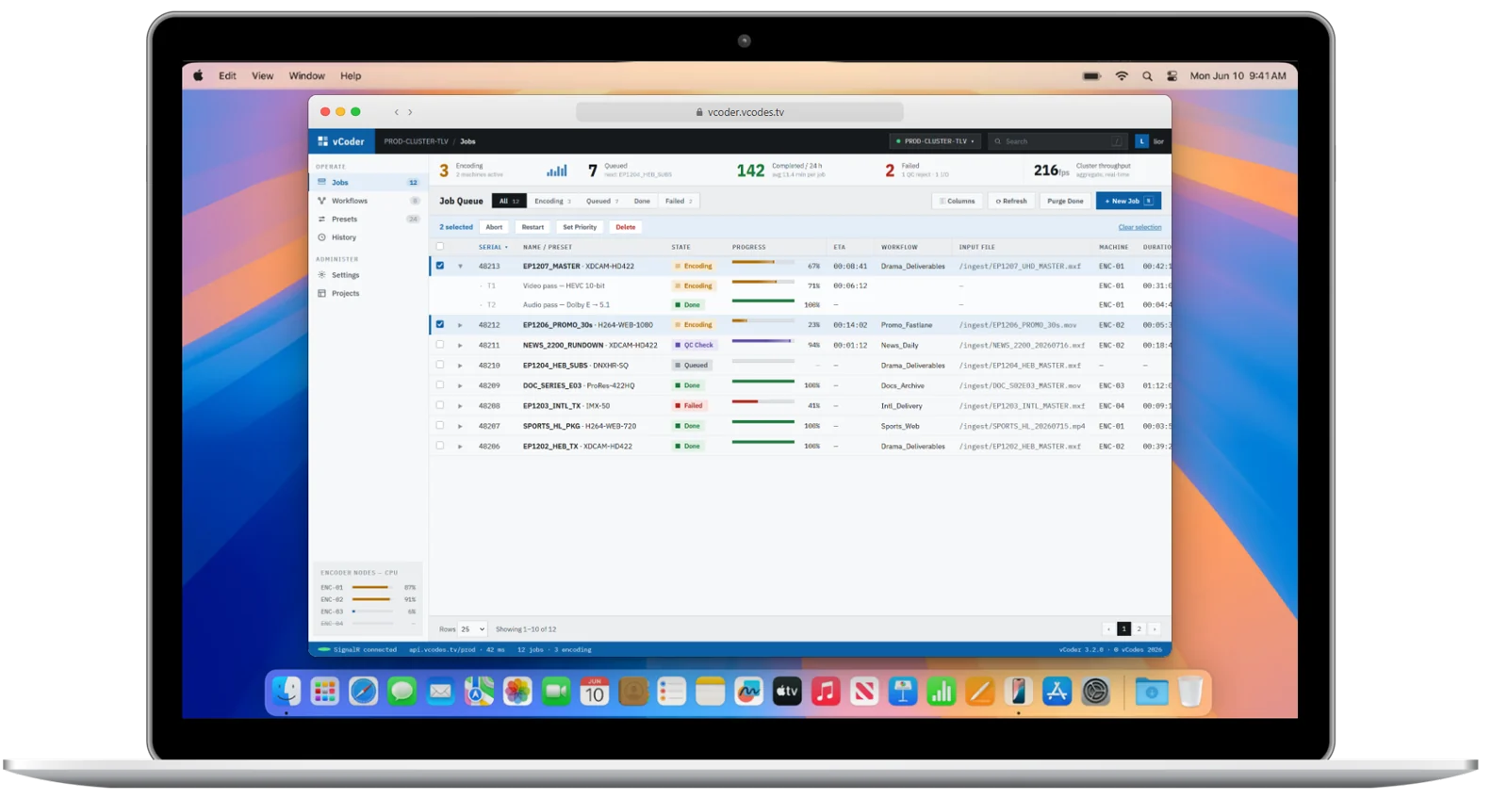Open Jobs in the sidebar
This screenshot has height=799, width=1508.
tap(369, 182)
